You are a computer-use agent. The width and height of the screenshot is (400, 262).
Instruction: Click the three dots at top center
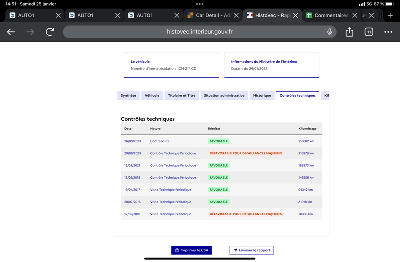(x=200, y=4)
